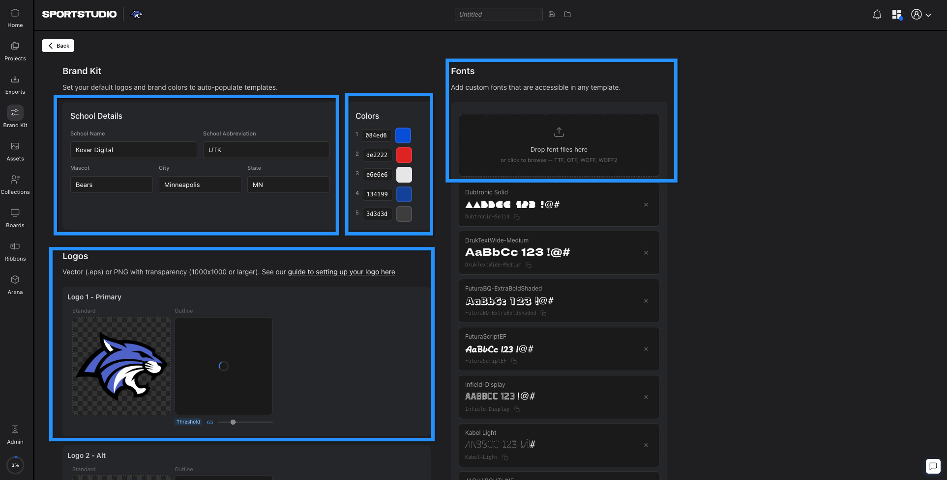Click the wildcat team logo in header

click(136, 14)
